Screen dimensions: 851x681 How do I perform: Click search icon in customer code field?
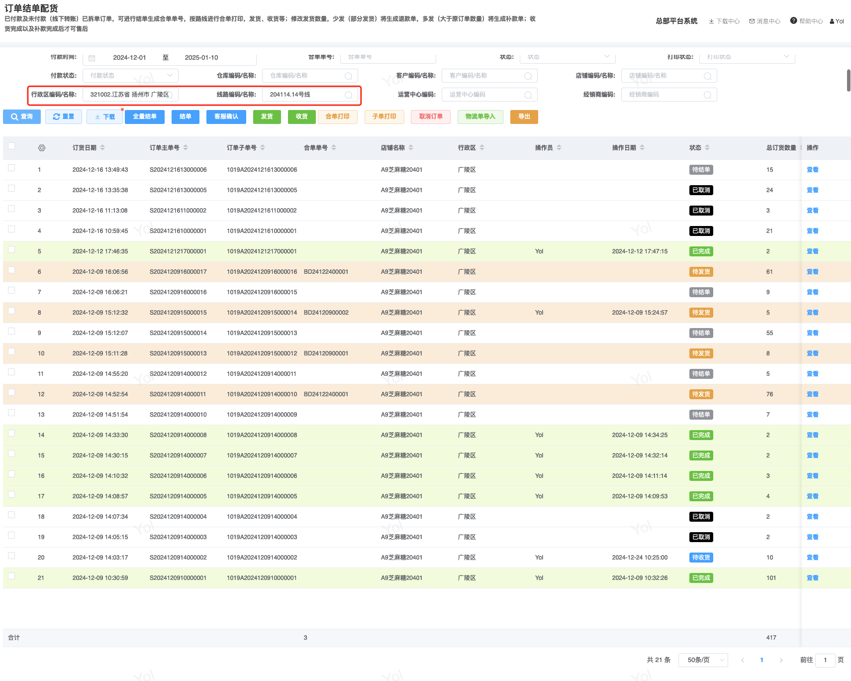pos(528,76)
